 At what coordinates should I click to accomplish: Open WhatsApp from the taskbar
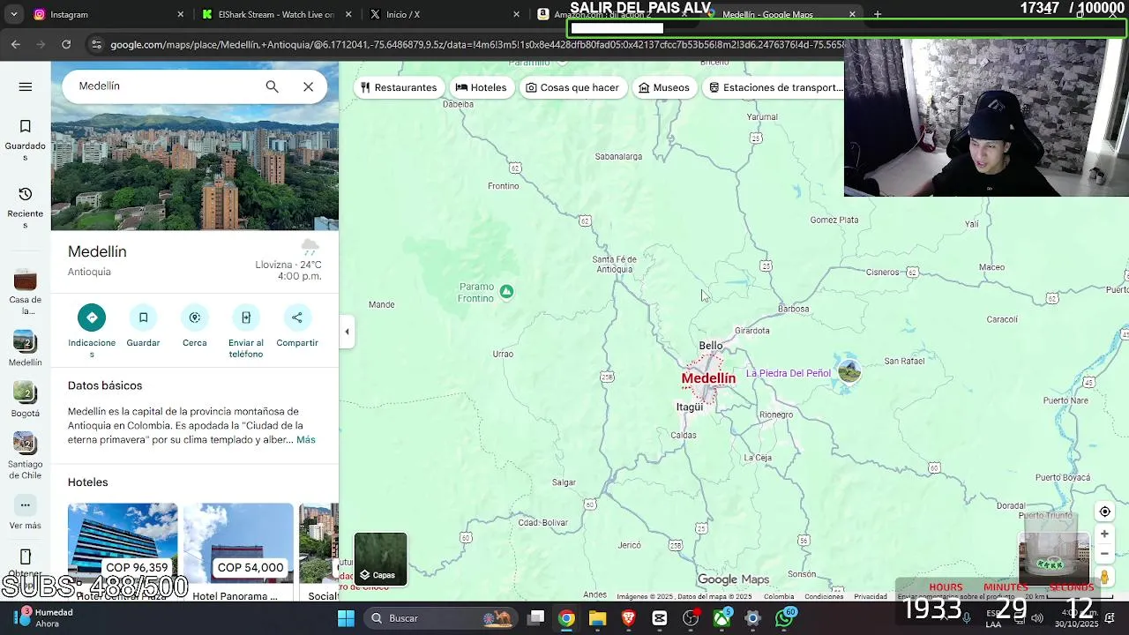coord(784,618)
